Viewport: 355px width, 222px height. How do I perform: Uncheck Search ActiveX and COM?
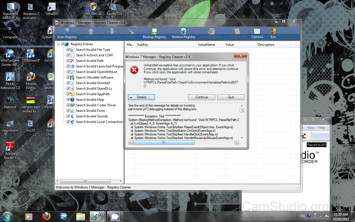click(69, 55)
